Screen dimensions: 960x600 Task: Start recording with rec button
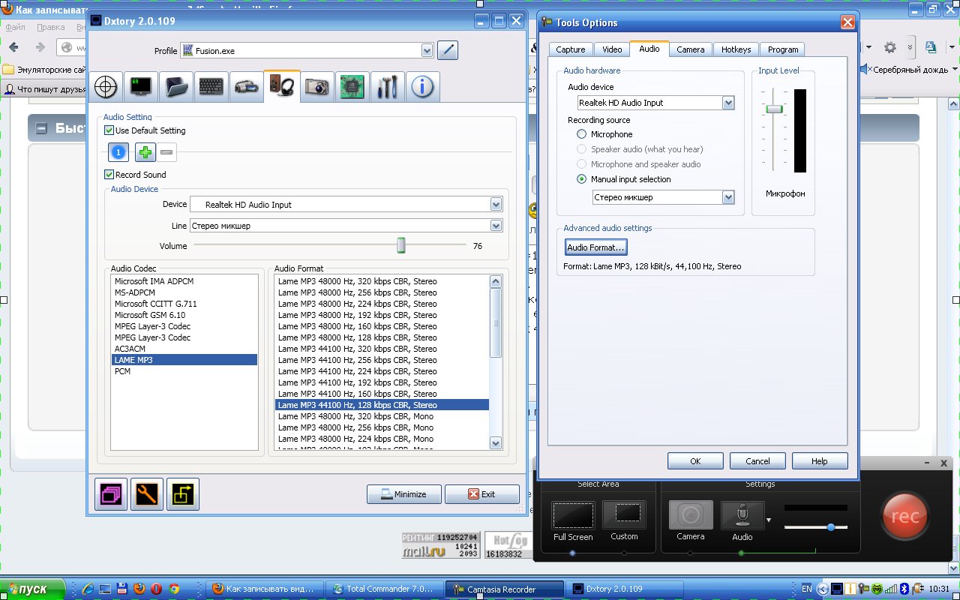point(905,516)
